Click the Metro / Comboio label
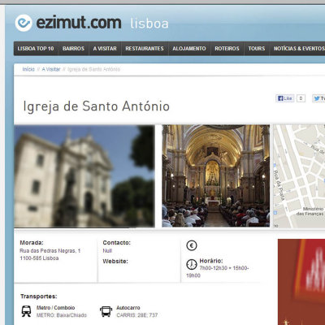The image size is (325, 325). tap(55, 308)
